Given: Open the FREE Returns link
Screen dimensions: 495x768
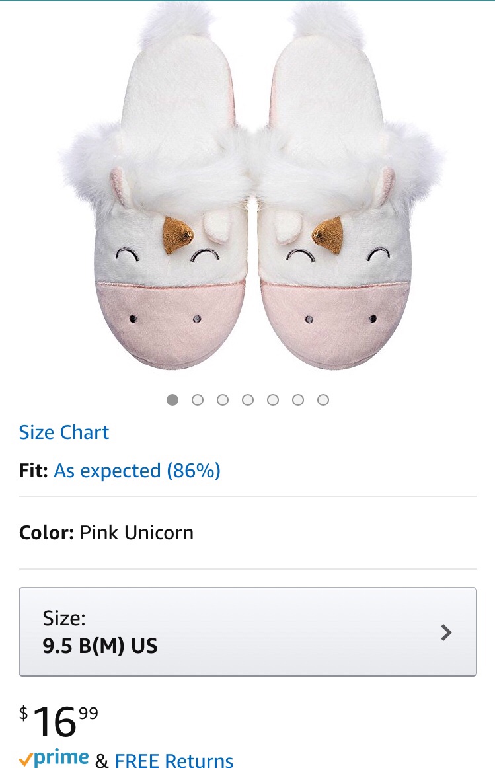Looking at the screenshot, I should coord(174,760).
